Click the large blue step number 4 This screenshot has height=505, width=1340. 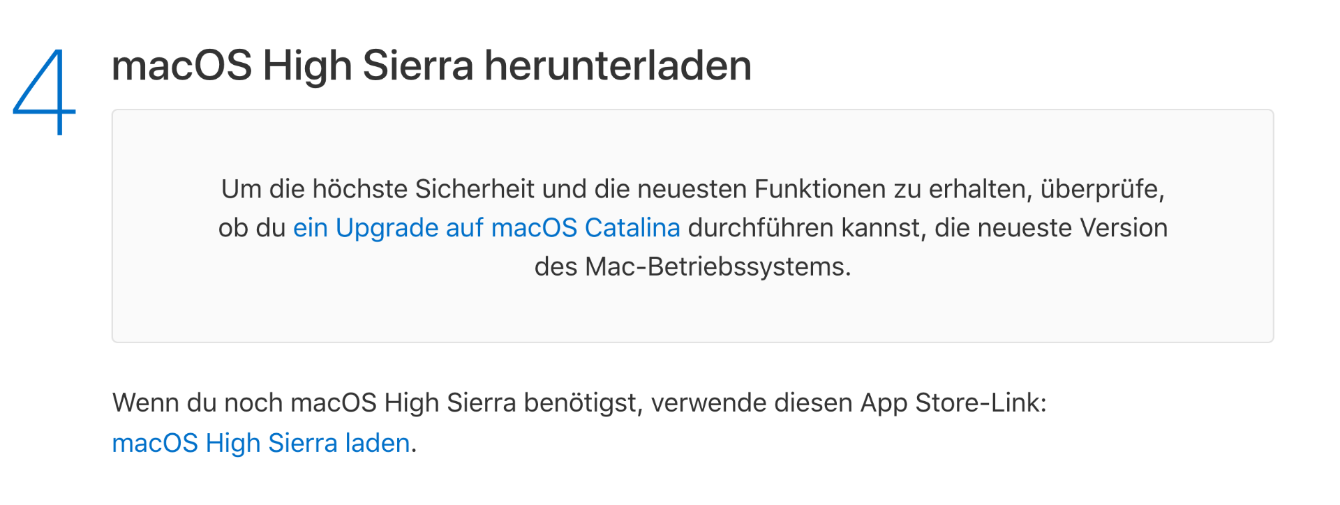[44, 91]
